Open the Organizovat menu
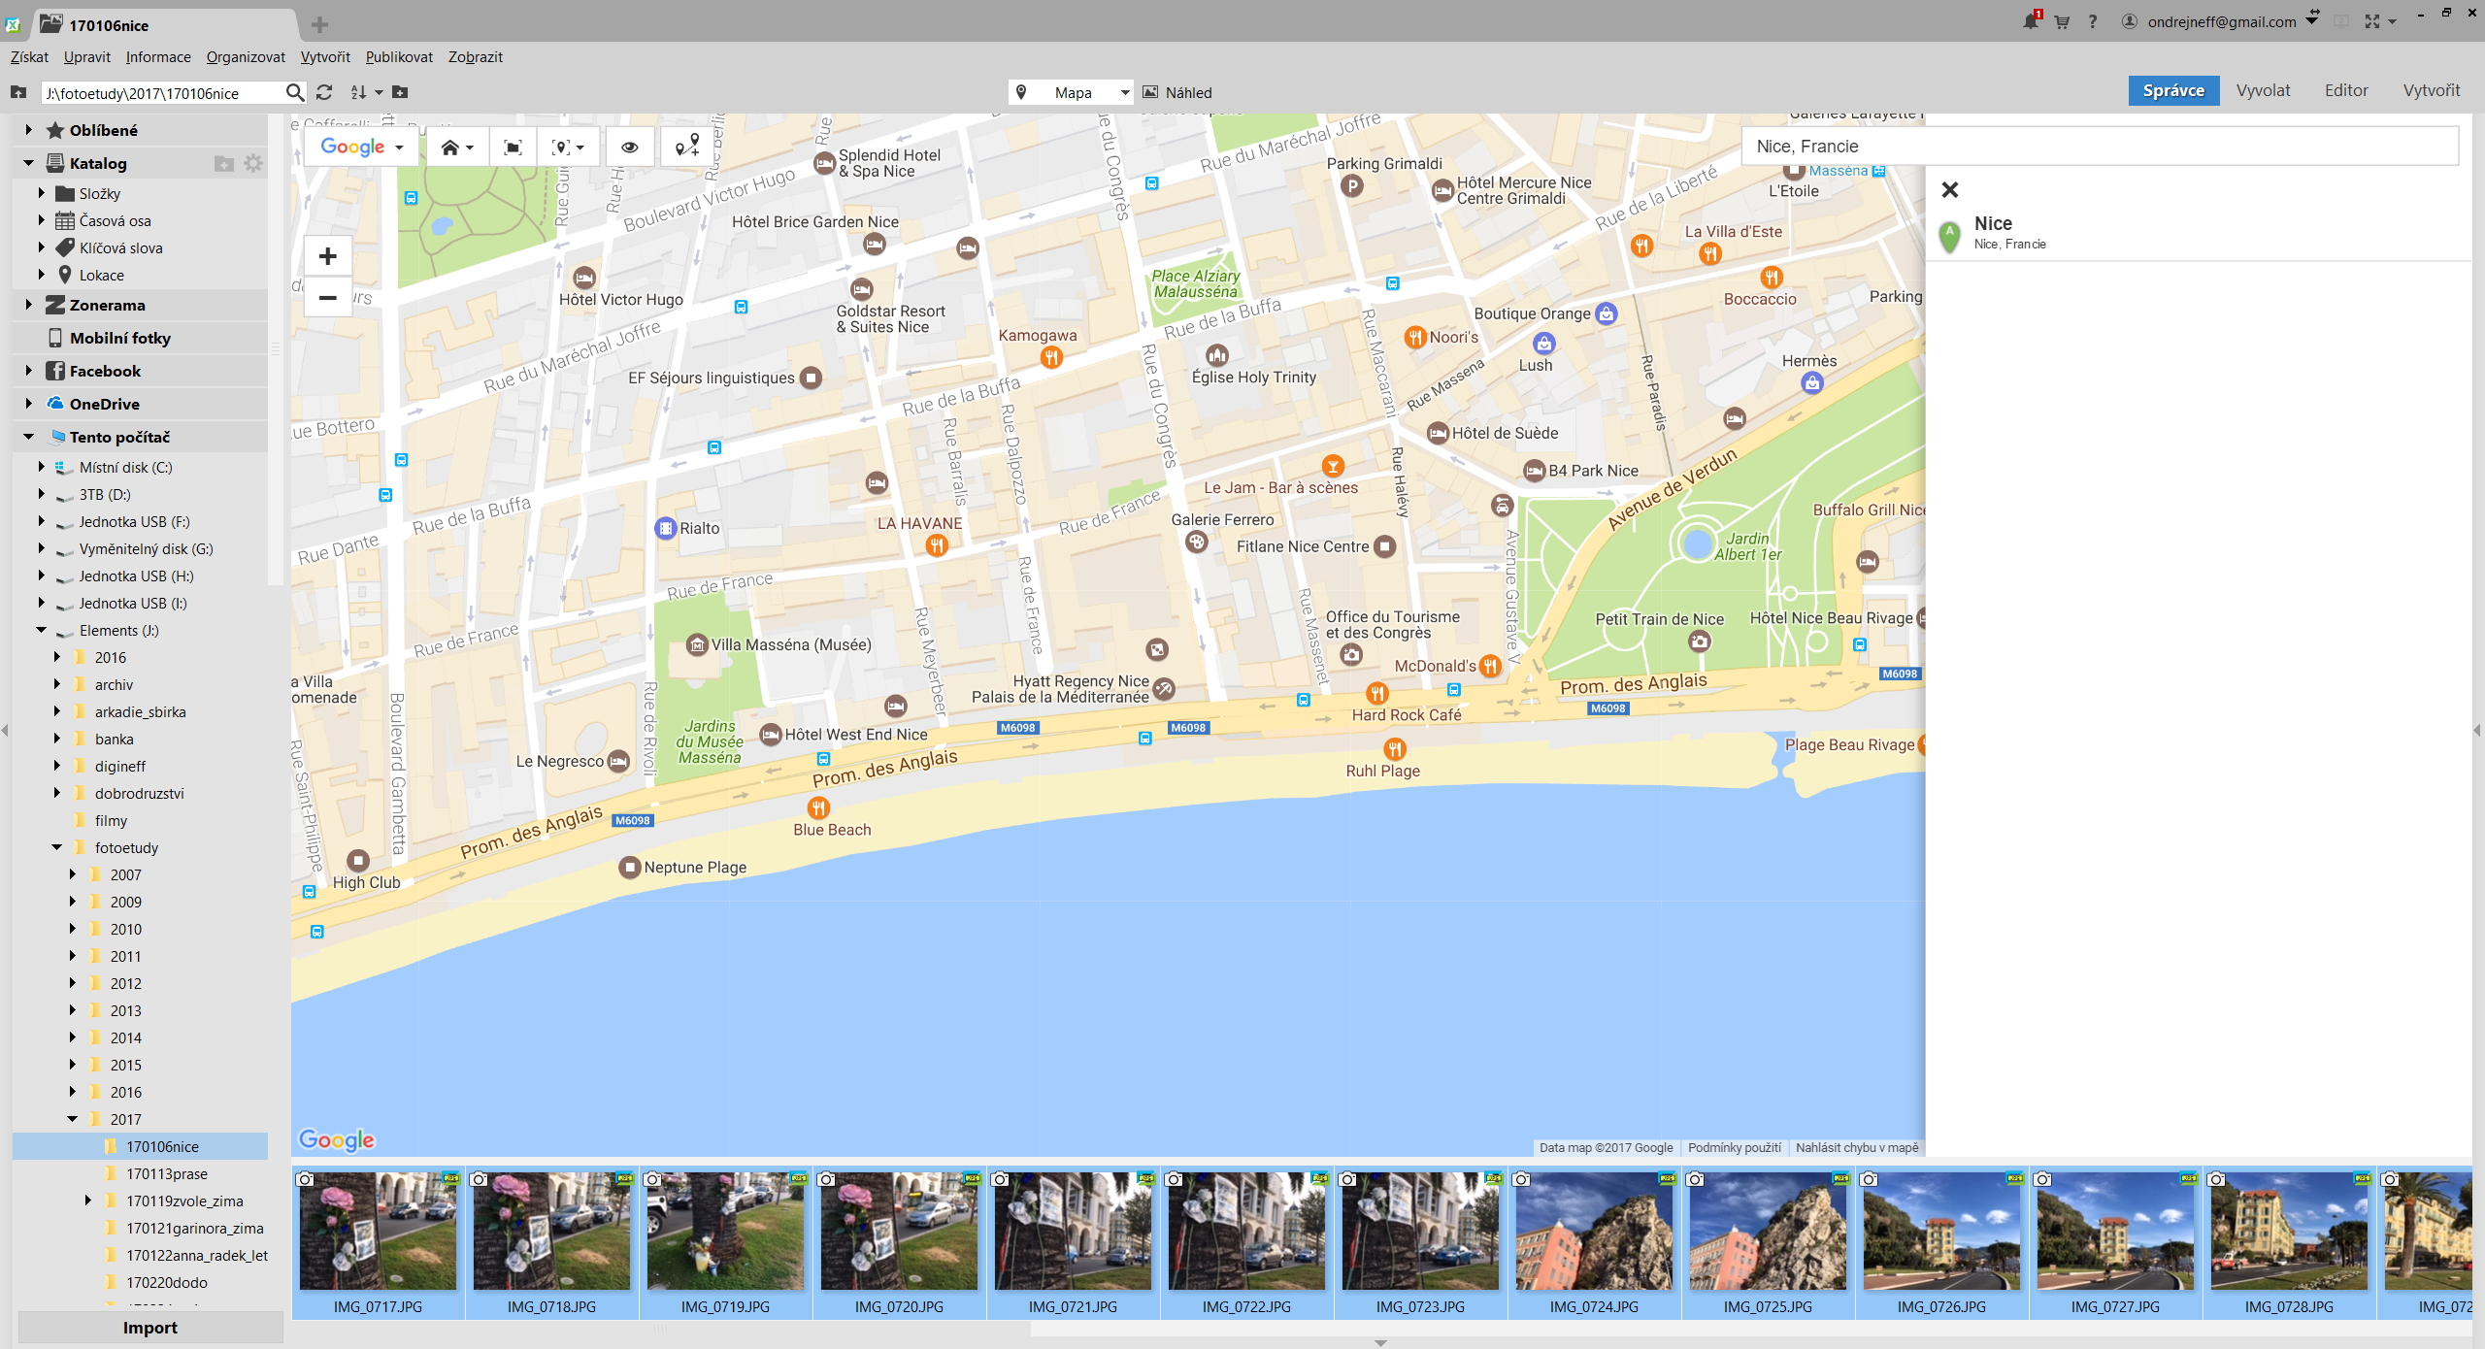Image resolution: width=2485 pixels, height=1349 pixels. [246, 57]
